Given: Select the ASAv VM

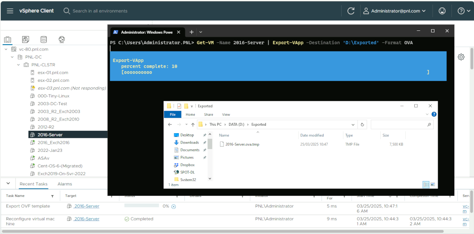Looking at the screenshot, I should click(43, 158).
